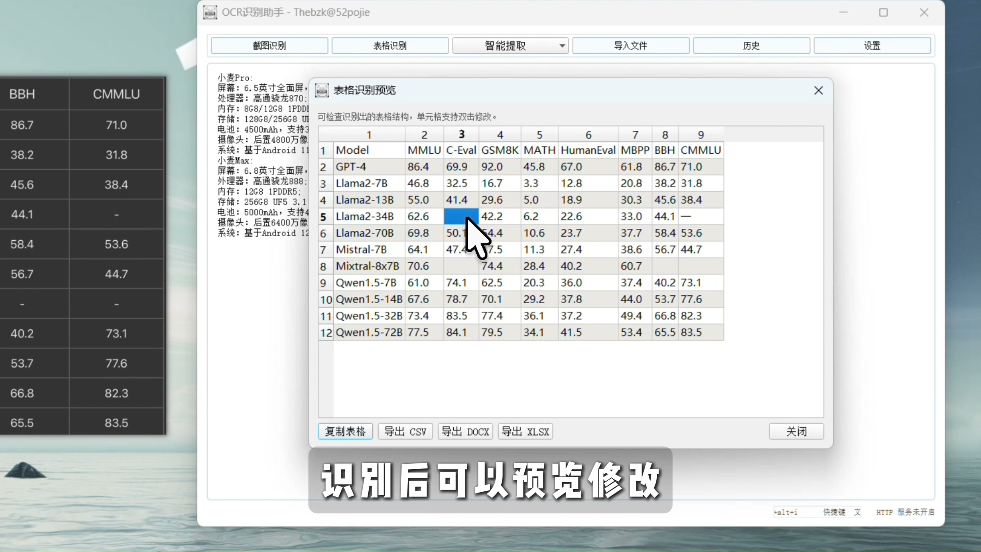981x552 pixels.
Task: Click the '41.5' HumanEval cell for Qwen1.5-72B
Action: [588, 332]
